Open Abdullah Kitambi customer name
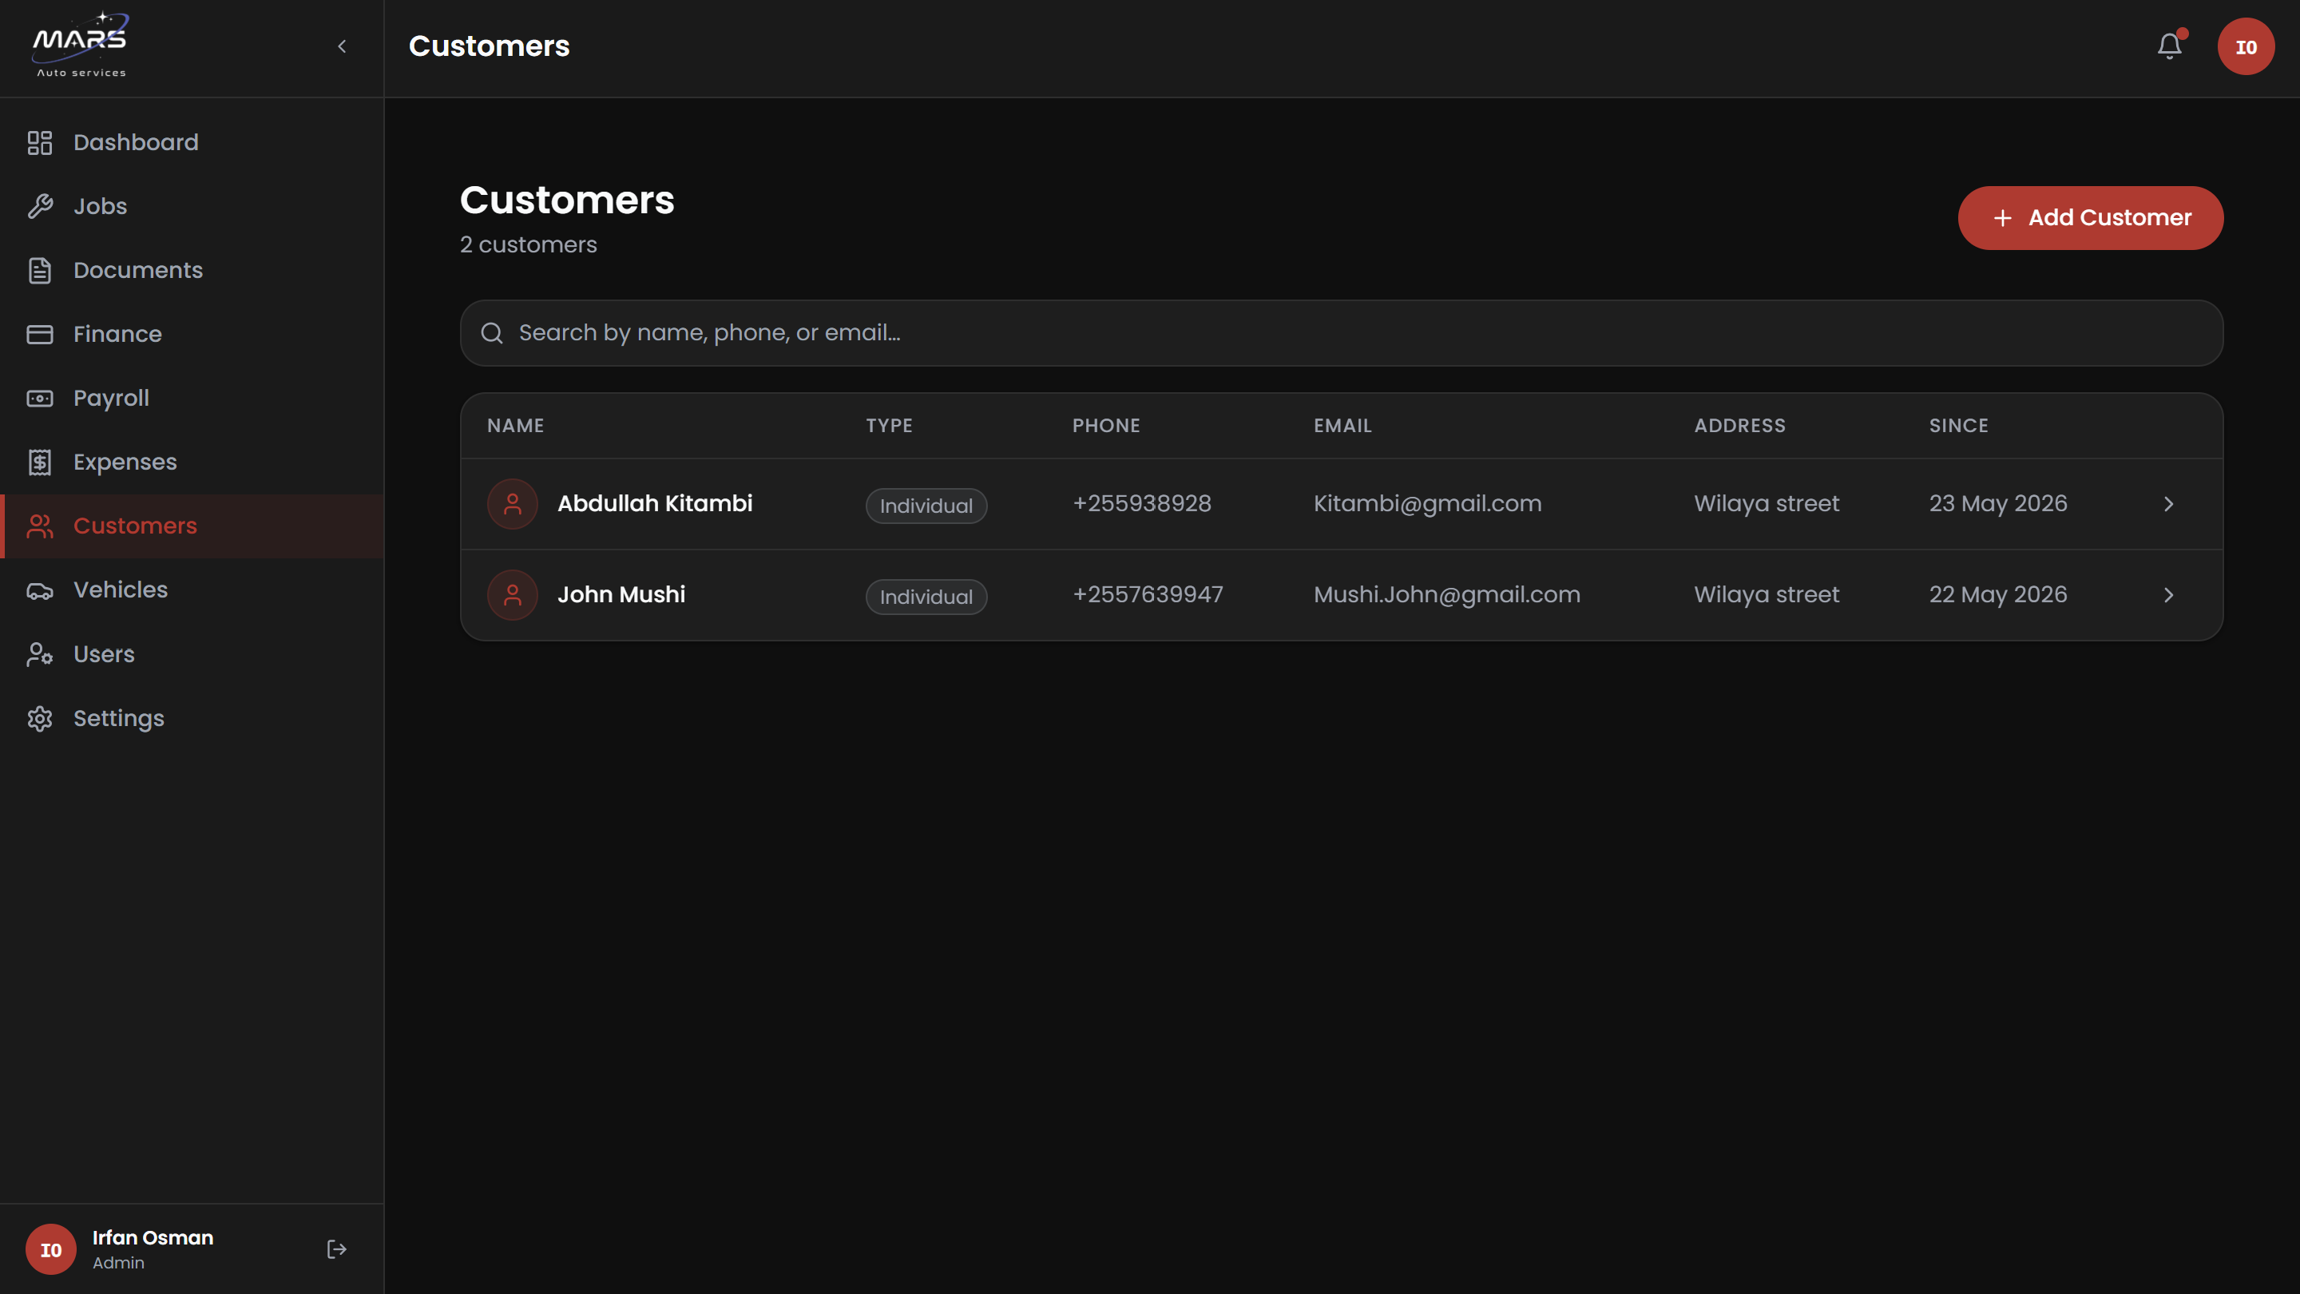The width and height of the screenshot is (2300, 1294). click(655, 504)
